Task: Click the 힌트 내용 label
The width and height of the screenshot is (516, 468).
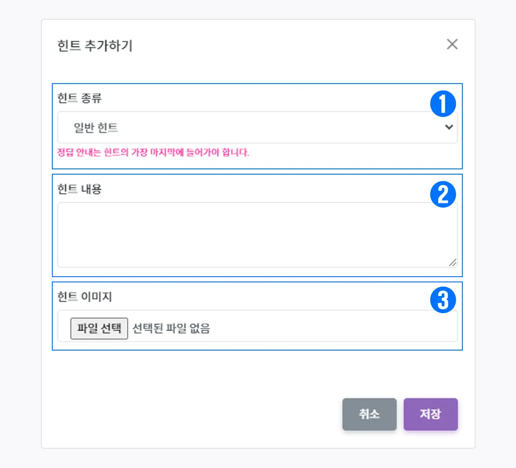Action: [80, 189]
